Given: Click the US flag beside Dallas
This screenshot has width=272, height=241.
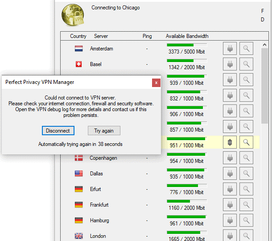Looking at the screenshot, I should coord(79,174).
